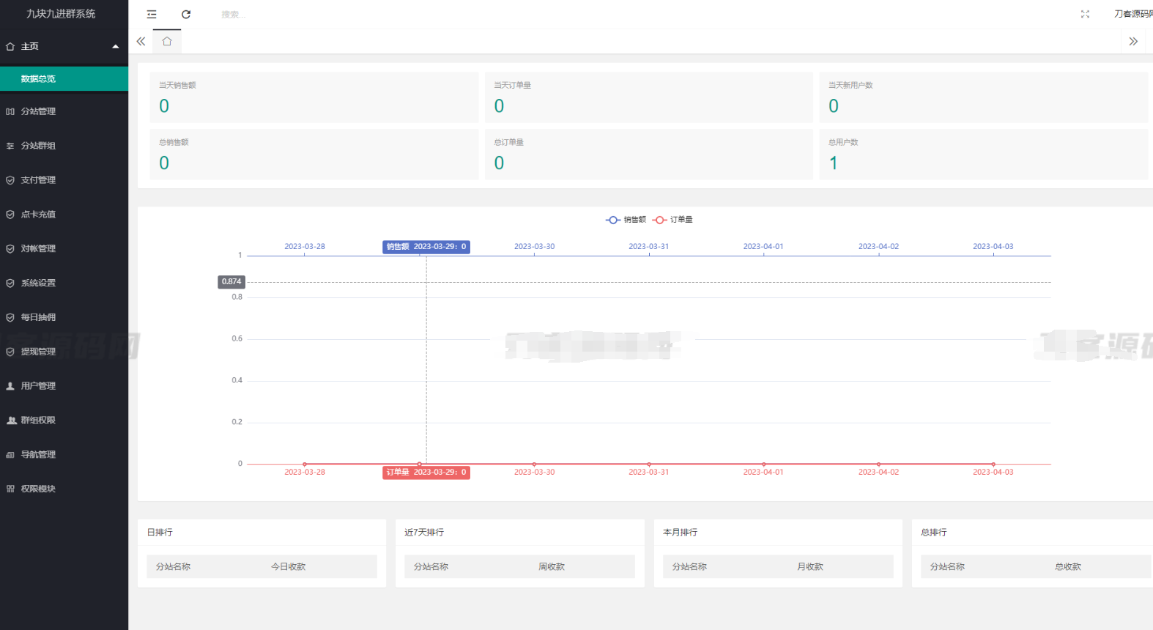Enter fullscreen with the expand icon
Viewport: 1153px width, 630px height.
click(x=1085, y=14)
